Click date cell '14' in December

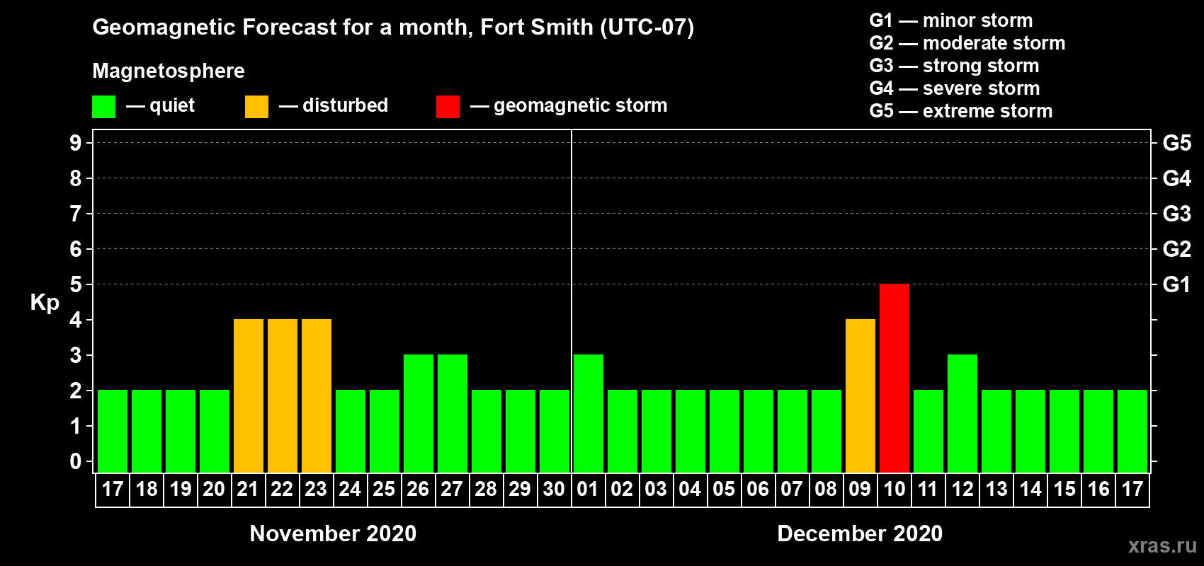tap(1030, 490)
